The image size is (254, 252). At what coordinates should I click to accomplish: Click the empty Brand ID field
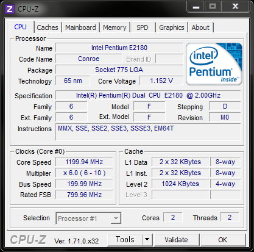169,59
